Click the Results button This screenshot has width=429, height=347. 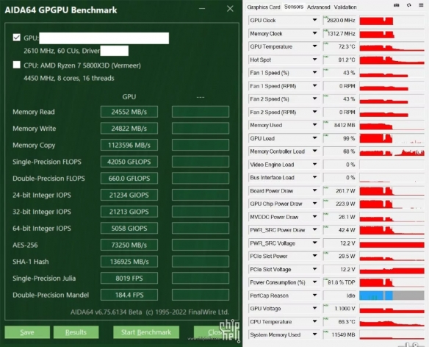point(76,332)
